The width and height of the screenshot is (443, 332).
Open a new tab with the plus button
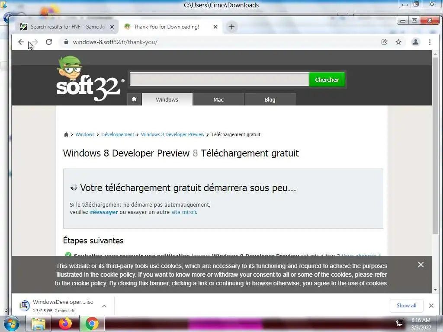232,27
